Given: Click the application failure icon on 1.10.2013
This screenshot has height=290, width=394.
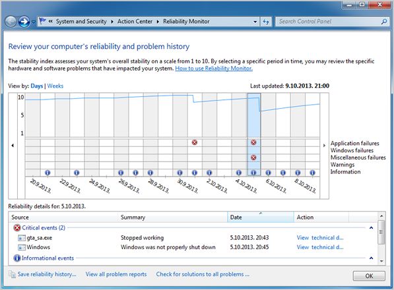Looking at the screenshot, I should click(x=195, y=142).
